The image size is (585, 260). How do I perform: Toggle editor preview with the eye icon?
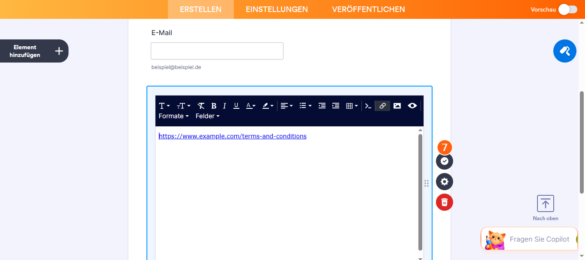point(412,106)
